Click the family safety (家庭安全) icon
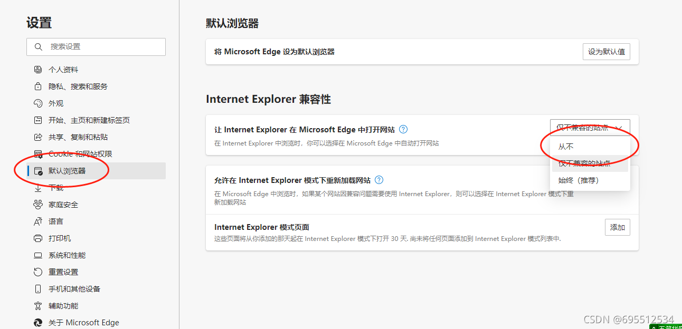This screenshot has width=682, height=329. tap(38, 205)
